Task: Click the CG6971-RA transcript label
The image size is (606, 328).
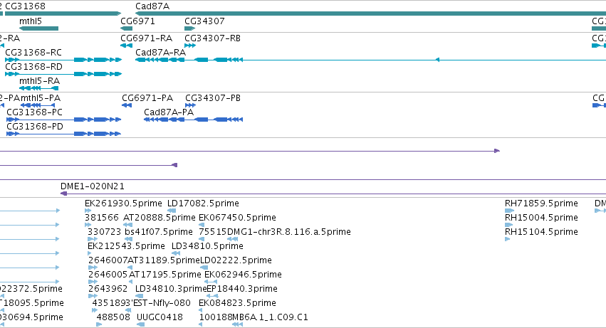Action: pyautogui.click(x=147, y=38)
